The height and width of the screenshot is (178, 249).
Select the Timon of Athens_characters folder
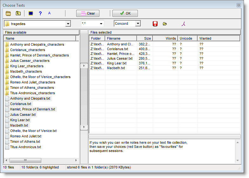(x=29, y=88)
